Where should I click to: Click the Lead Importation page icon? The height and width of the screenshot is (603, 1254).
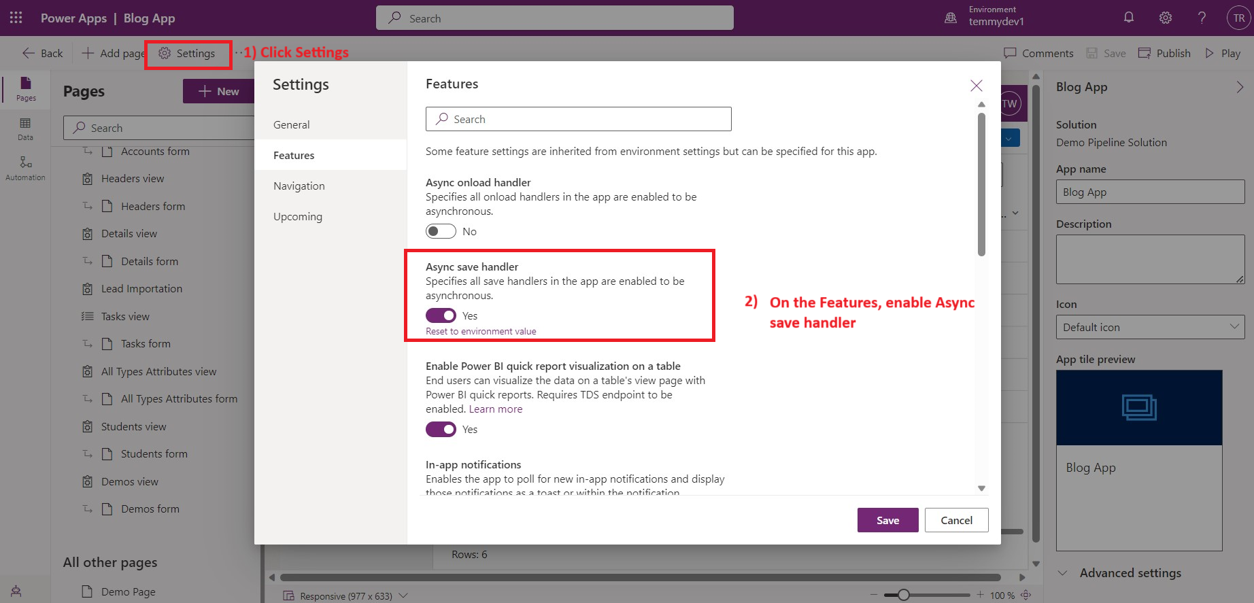click(88, 289)
